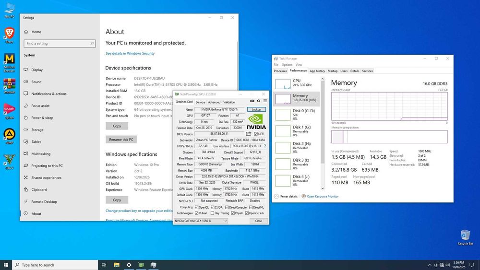Image resolution: width=480 pixels, height=270 pixels.
Task: Open Notifications & actions settings
Action: pyautogui.click(x=48, y=94)
